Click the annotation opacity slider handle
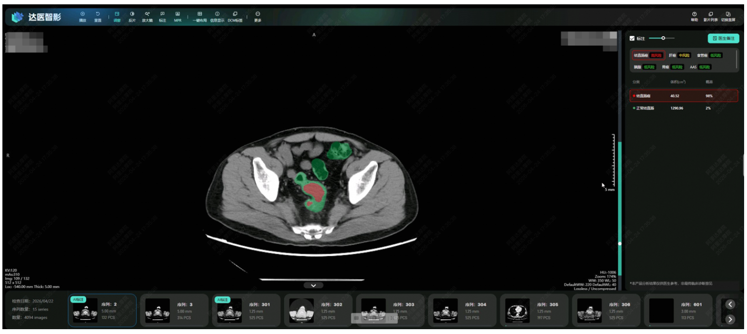The image size is (747, 334). pos(663,38)
